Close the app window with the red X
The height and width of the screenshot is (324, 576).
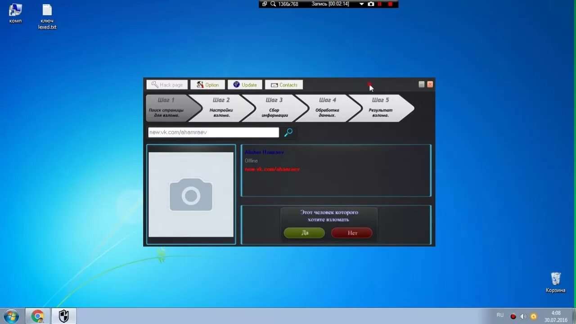[430, 84]
